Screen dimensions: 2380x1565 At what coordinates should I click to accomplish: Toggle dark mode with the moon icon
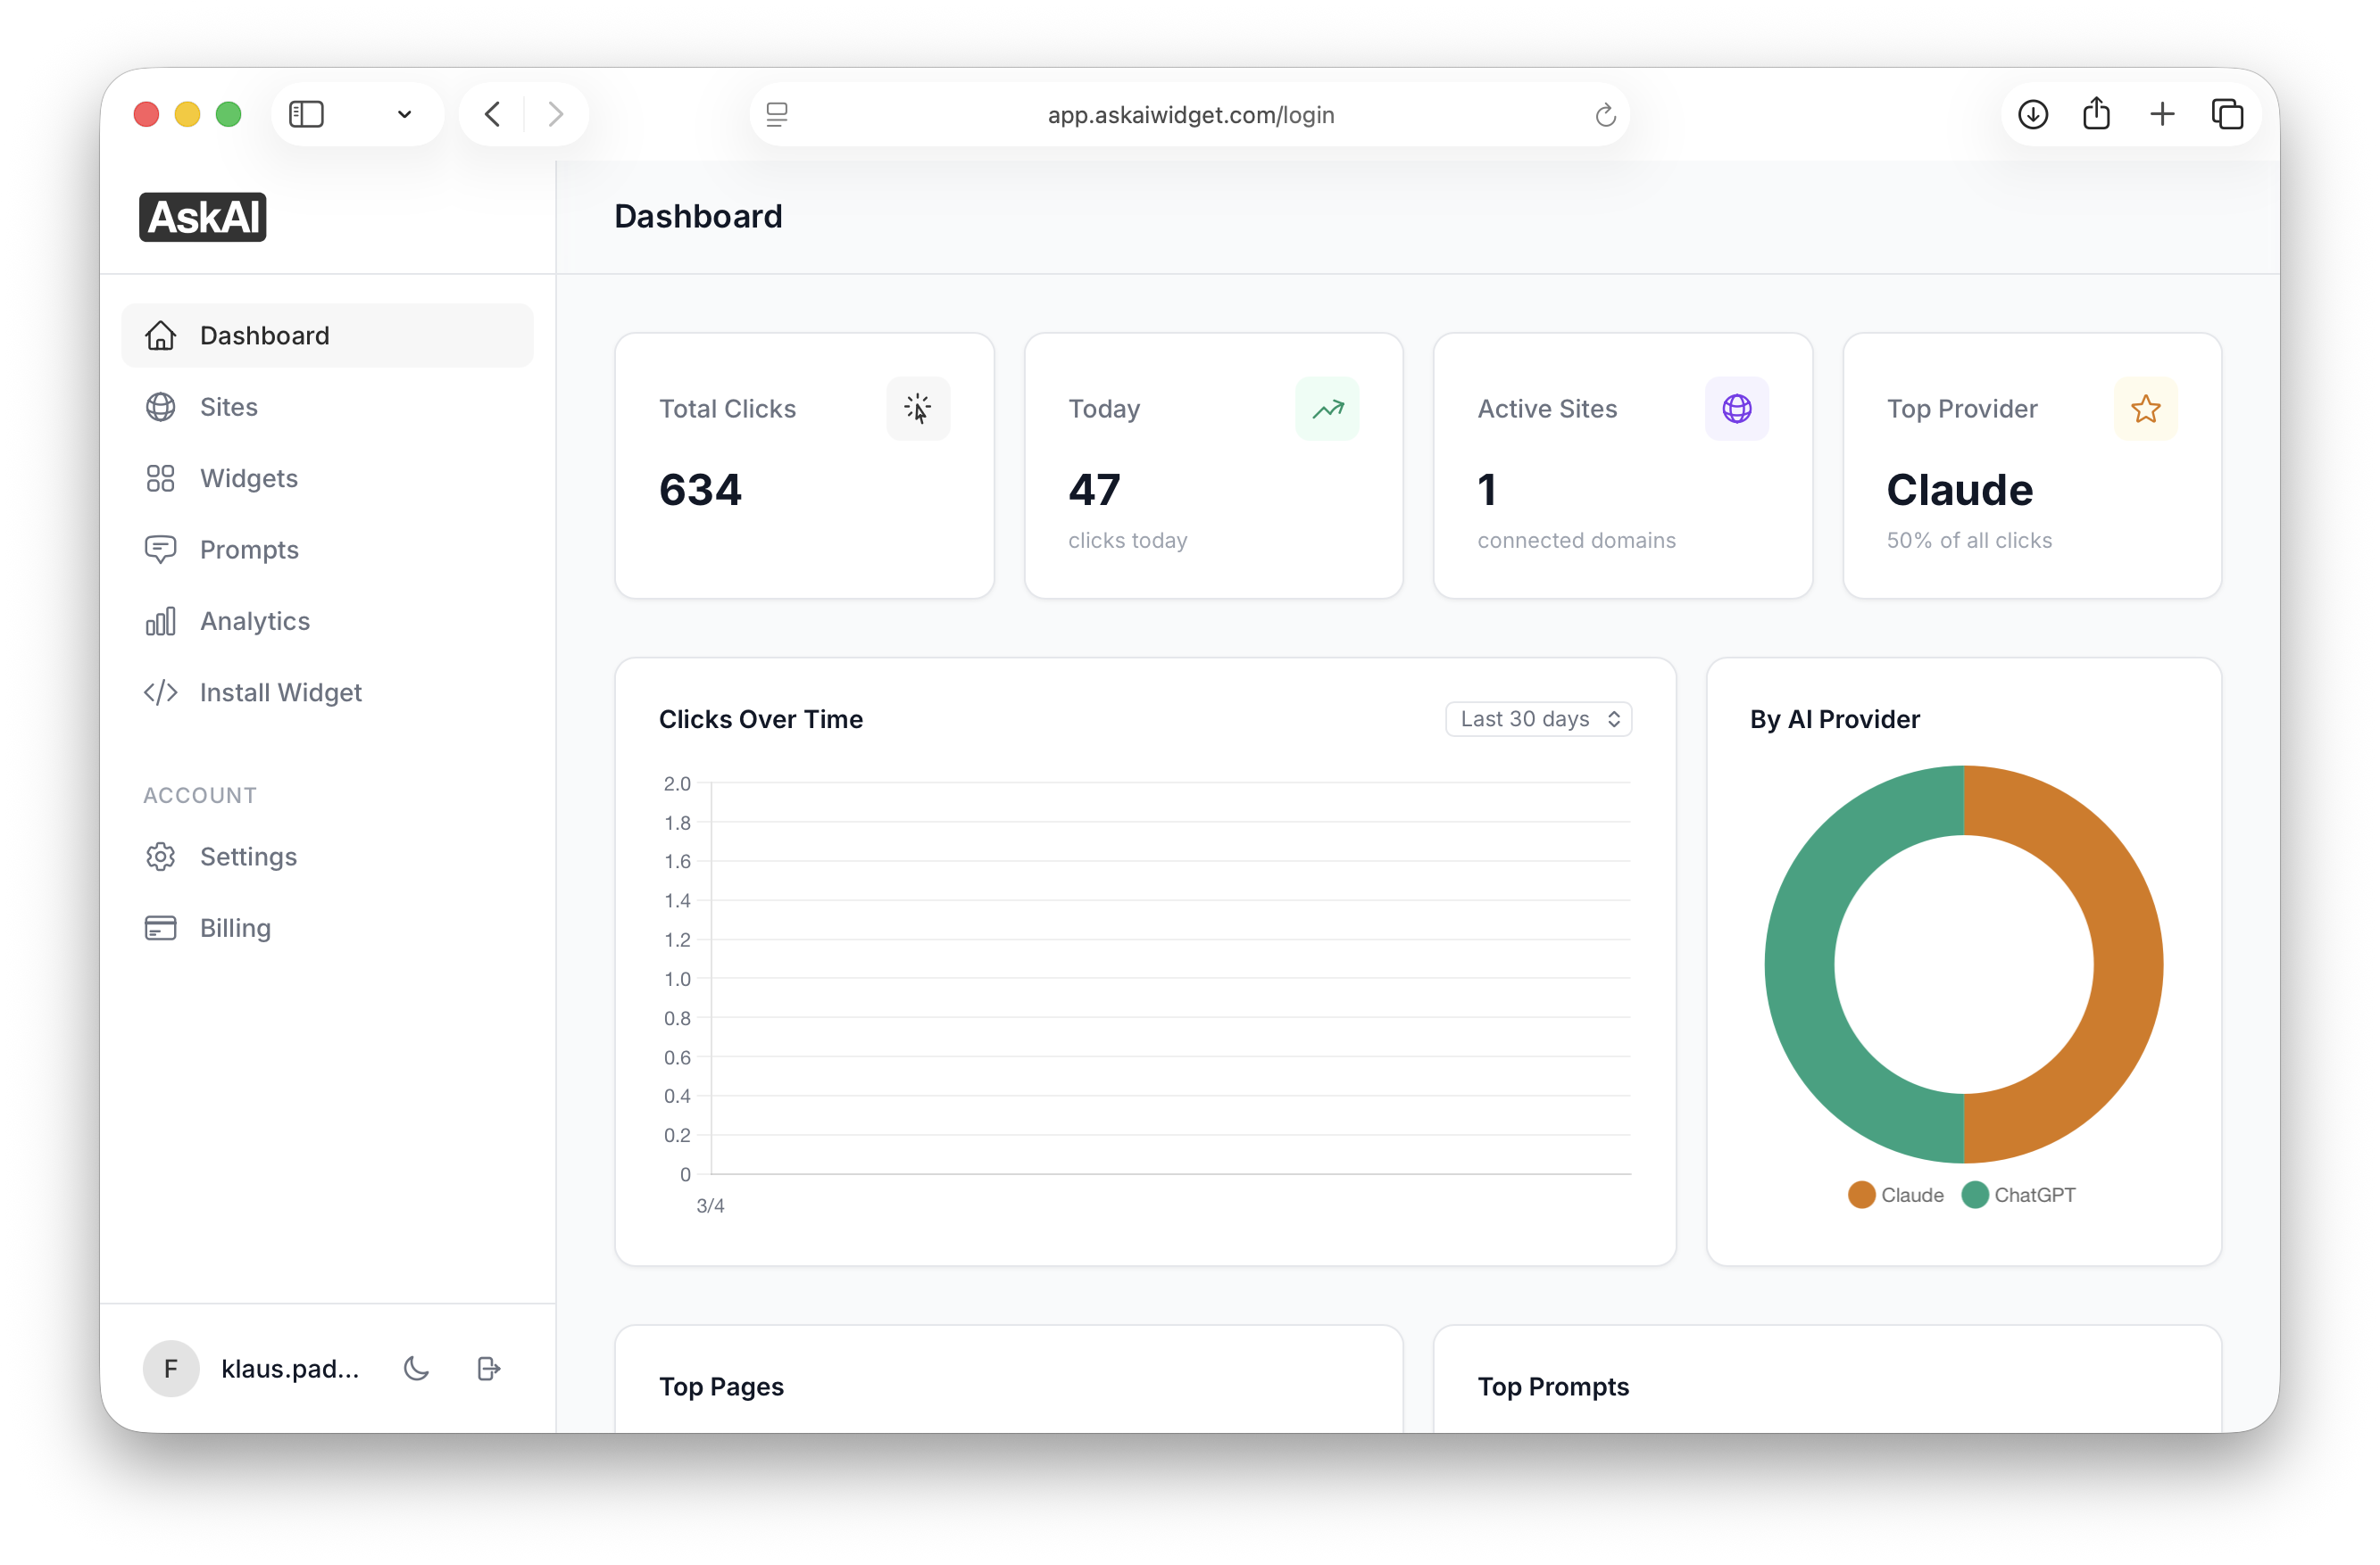pyautogui.click(x=417, y=1368)
